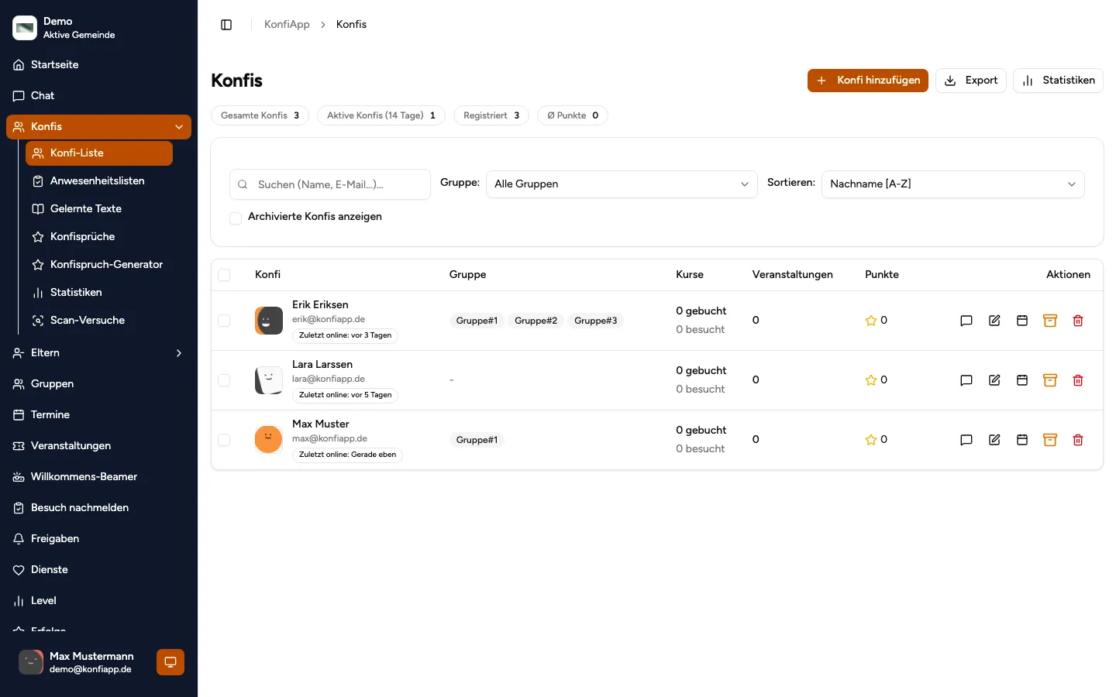Click Gruppe#2 tag of Erik Eriksen
The image size is (1116, 697).
click(536, 321)
